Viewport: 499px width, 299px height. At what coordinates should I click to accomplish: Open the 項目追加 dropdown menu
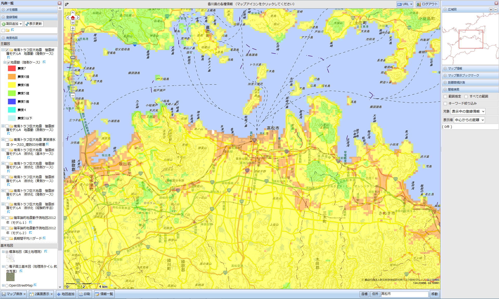coord(12,24)
